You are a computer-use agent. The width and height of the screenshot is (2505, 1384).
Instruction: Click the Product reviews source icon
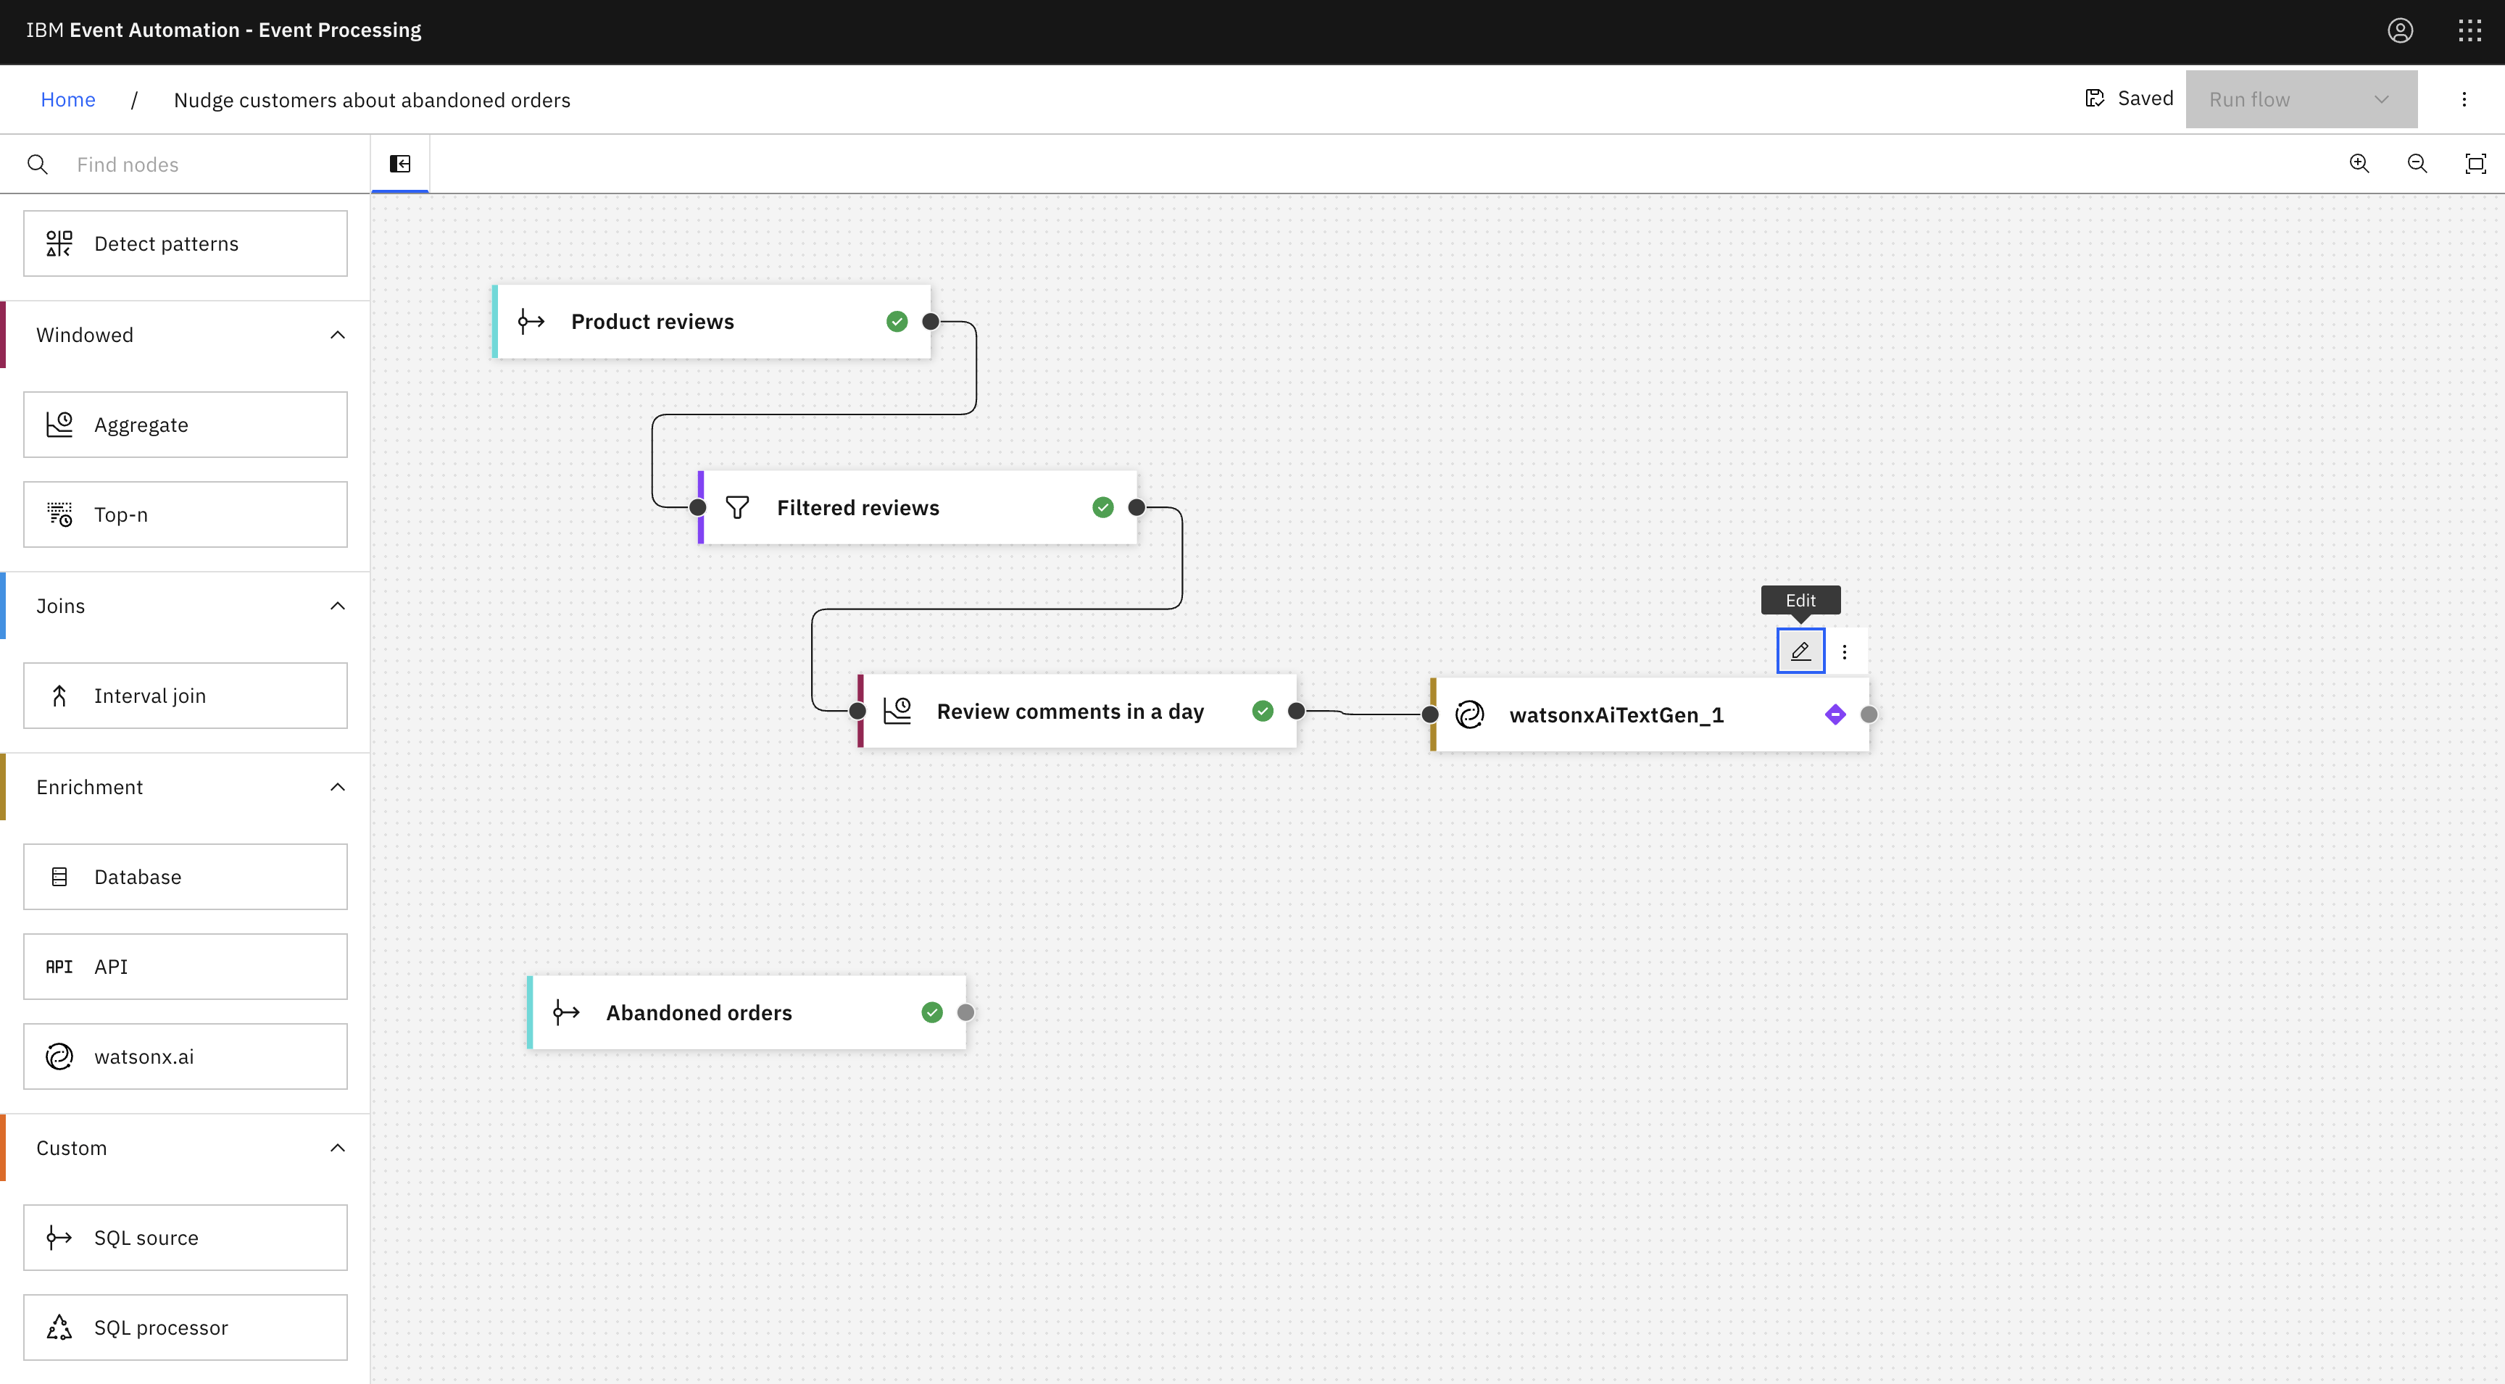pos(531,322)
